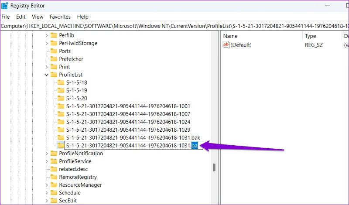This screenshot has height=205, width=349.
Task: Click folder icon of key ending 1031.bak
Action: pyautogui.click(x=61, y=137)
